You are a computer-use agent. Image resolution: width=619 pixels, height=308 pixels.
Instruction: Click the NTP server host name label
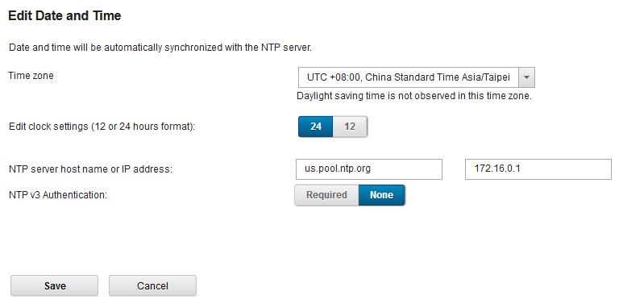(x=91, y=170)
